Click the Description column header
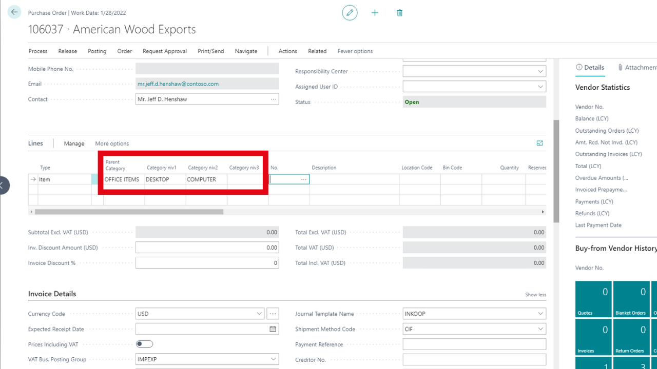Screen dimensions: 657x369 (324, 168)
